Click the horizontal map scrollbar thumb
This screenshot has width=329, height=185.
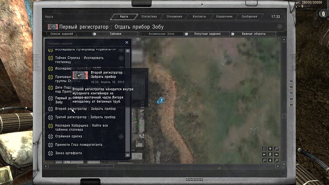96,166
